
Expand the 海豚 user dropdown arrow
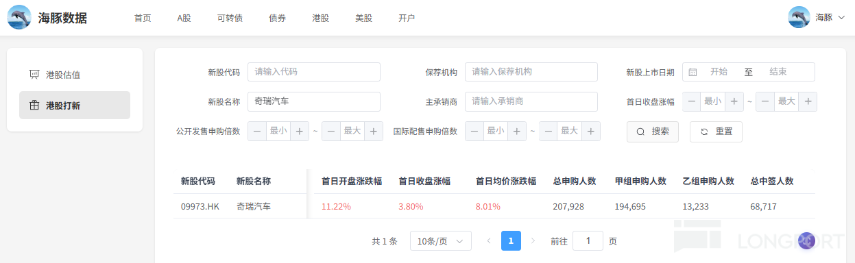point(841,18)
